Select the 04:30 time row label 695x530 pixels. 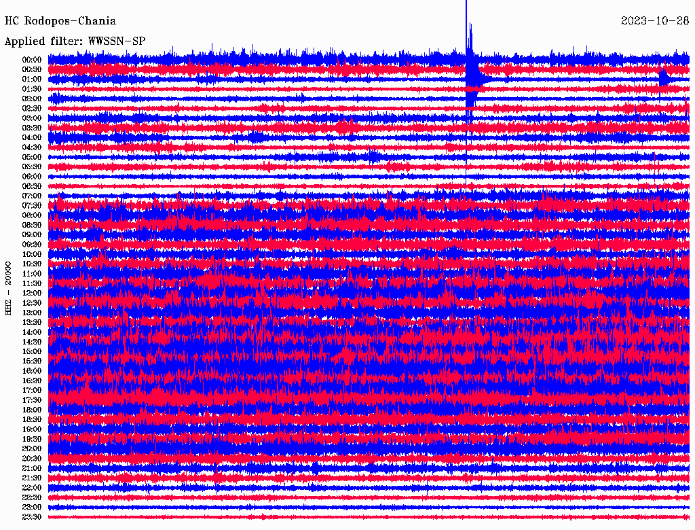[x=32, y=147]
